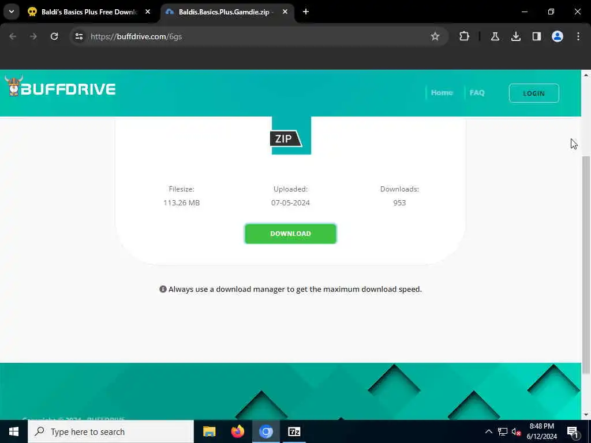The width and height of the screenshot is (591, 443).
Task: Open the FAQ link in header
Action: click(x=477, y=93)
